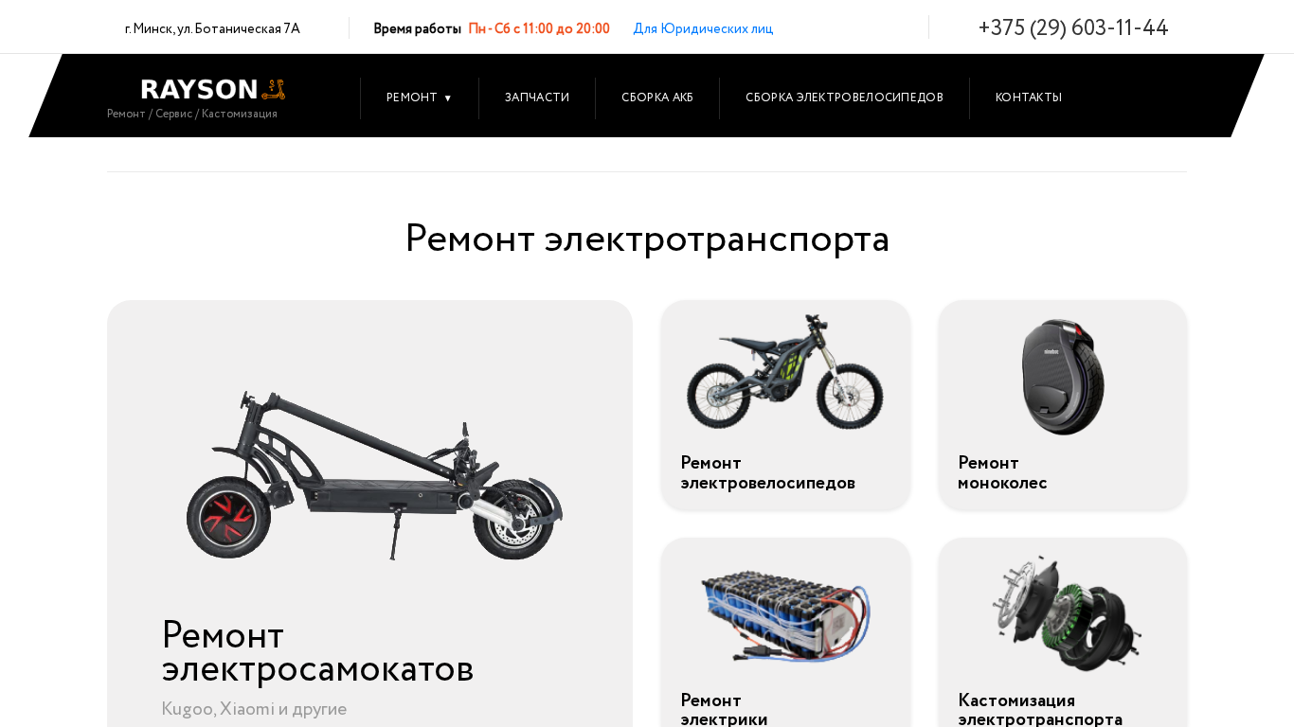
Task: Click the electric bike image
Action: (x=785, y=372)
